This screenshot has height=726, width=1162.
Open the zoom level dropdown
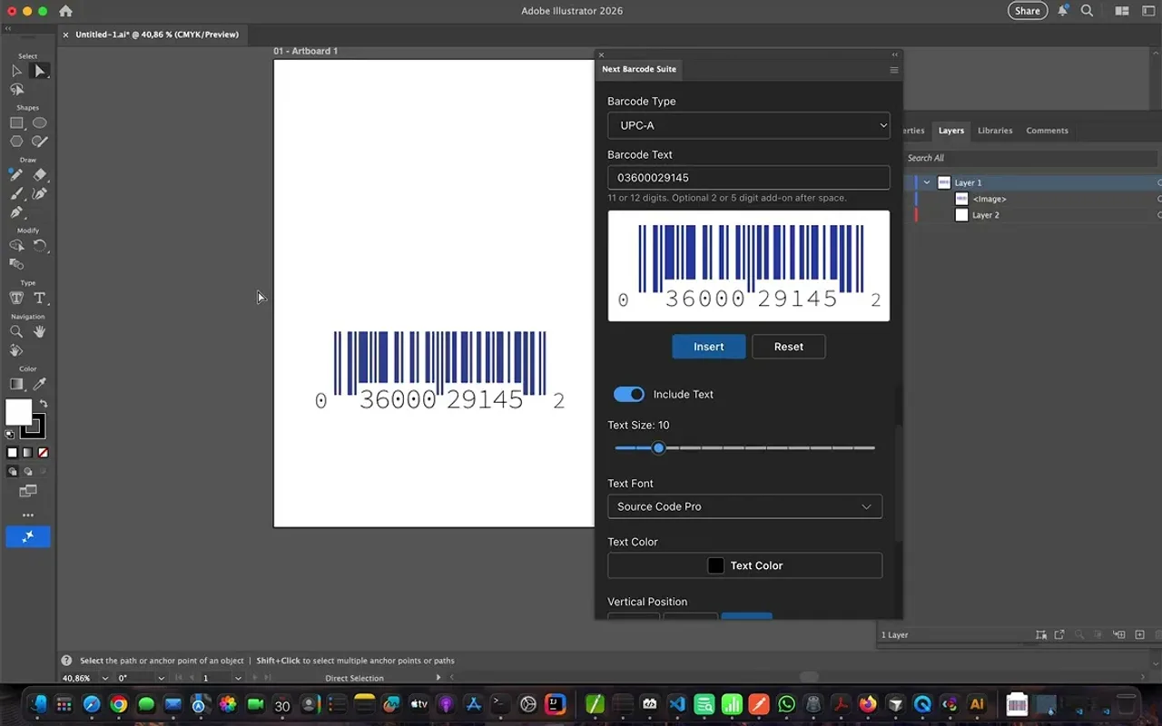[x=106, y=678]
